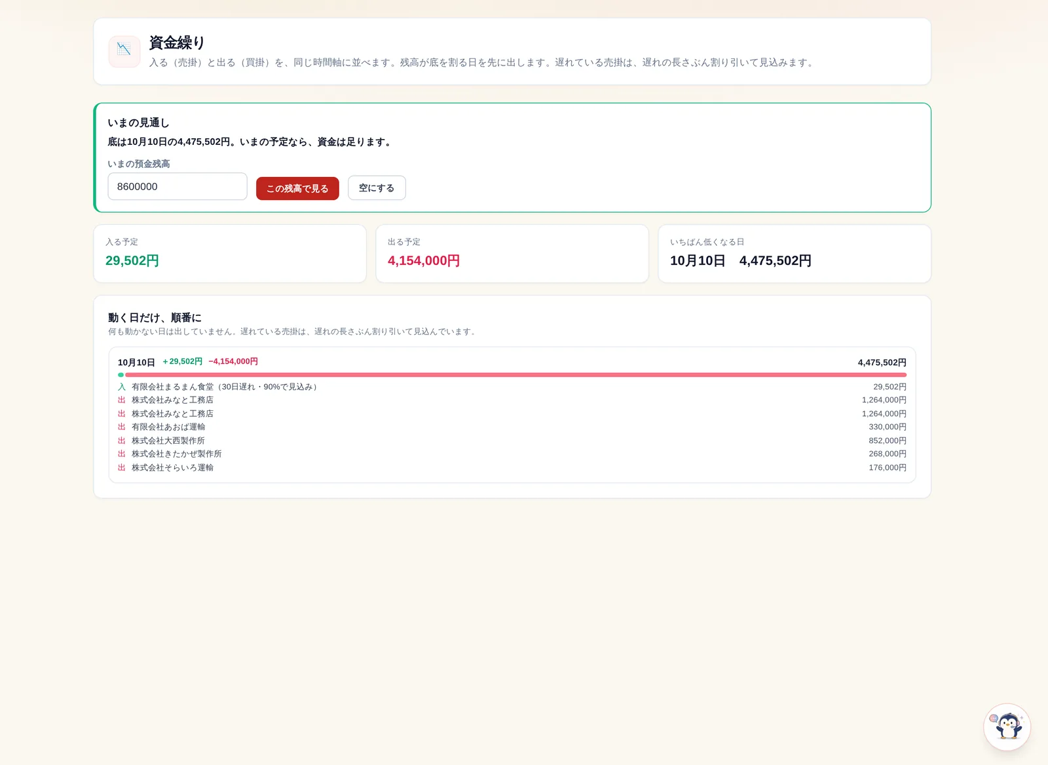This screenshot has width=1048, height=765.
Task: Click the green 入 marker
Action: 122,387
